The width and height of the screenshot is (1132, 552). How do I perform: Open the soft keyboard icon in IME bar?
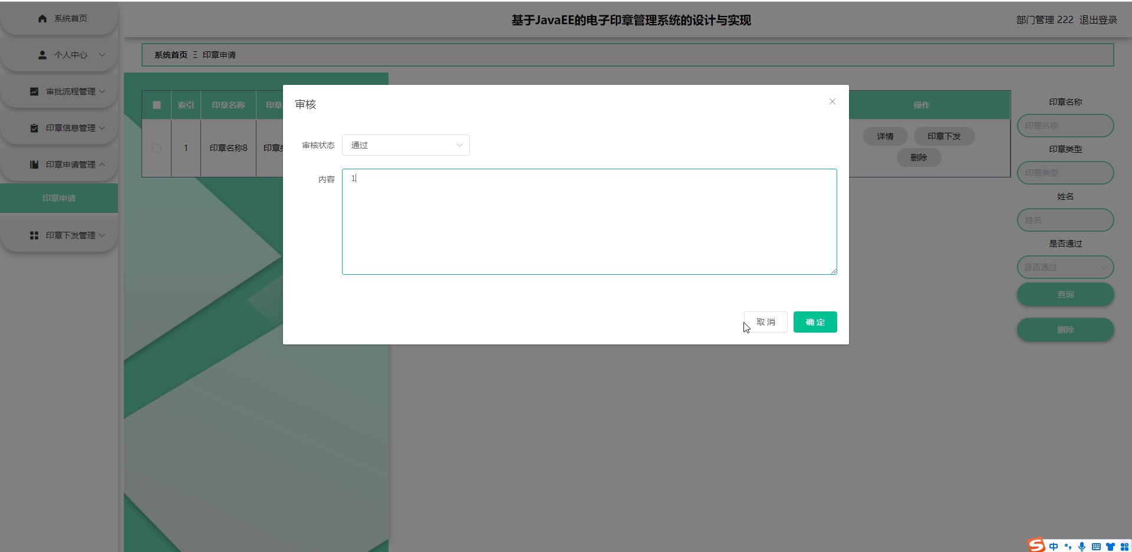pyautogui.click(x=1096, y=547)
